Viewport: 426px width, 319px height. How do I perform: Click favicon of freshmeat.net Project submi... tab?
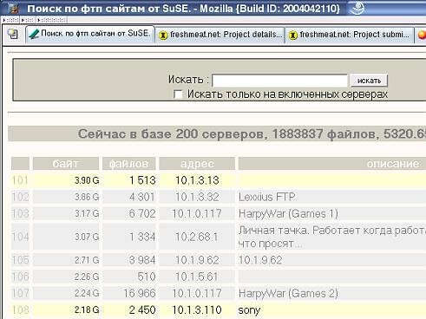293,36
